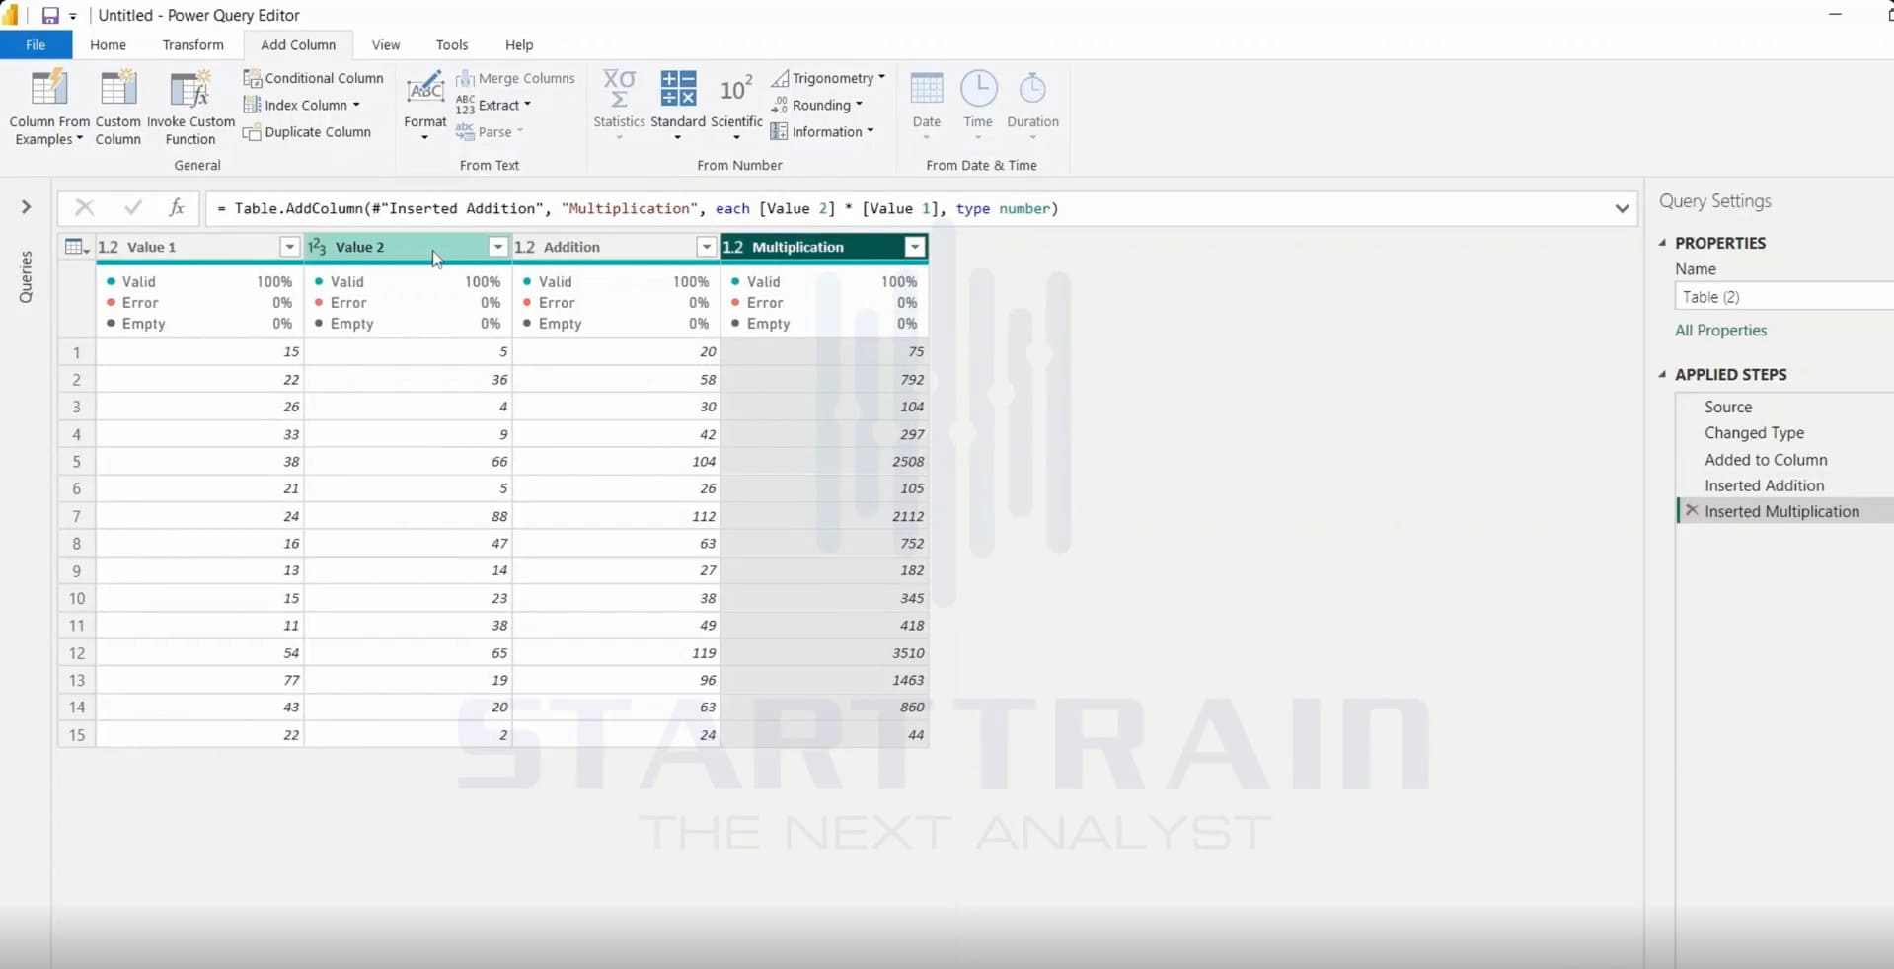The width and height of the screenshot is (1894, 969).
Task: Click the query Name input field
Action: coord(1783,297)
